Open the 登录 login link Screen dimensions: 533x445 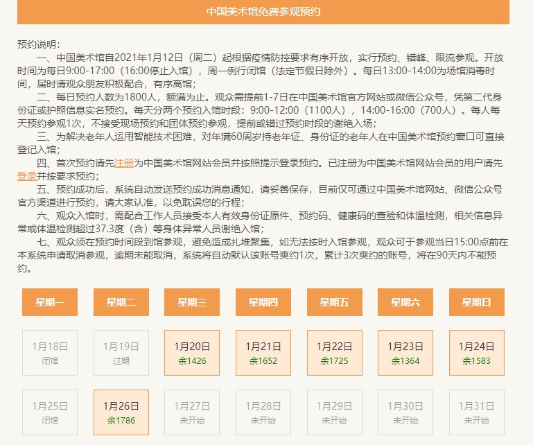27,176
